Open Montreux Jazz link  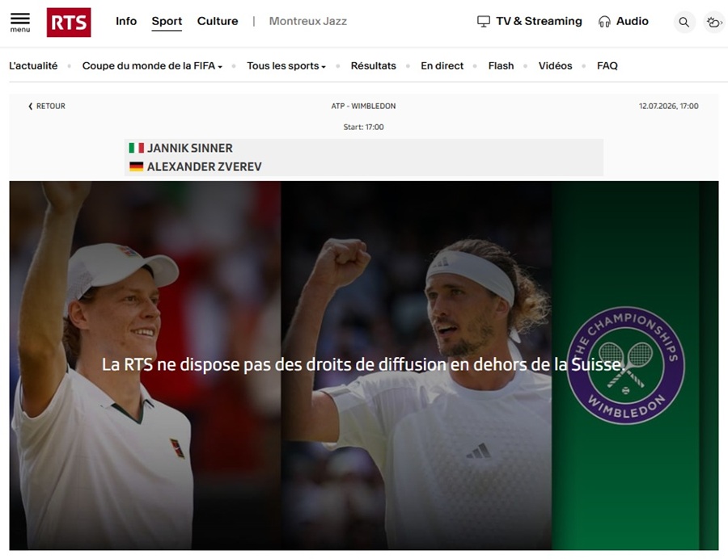click(308, 21)
